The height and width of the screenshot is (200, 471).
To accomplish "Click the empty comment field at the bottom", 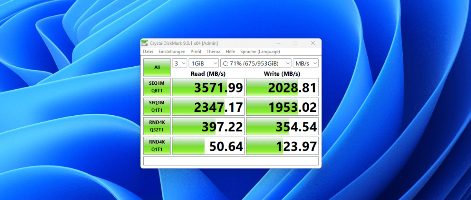I will pyautogui.click(x=231, y=161).
